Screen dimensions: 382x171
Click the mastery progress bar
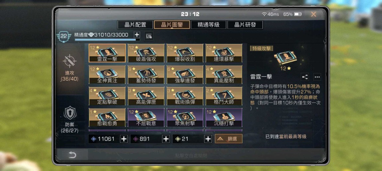[x=107, y=40]
